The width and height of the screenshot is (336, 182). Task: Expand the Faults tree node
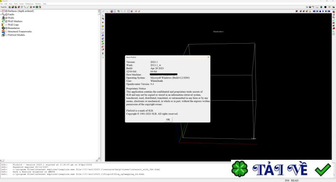click(1, 15)
